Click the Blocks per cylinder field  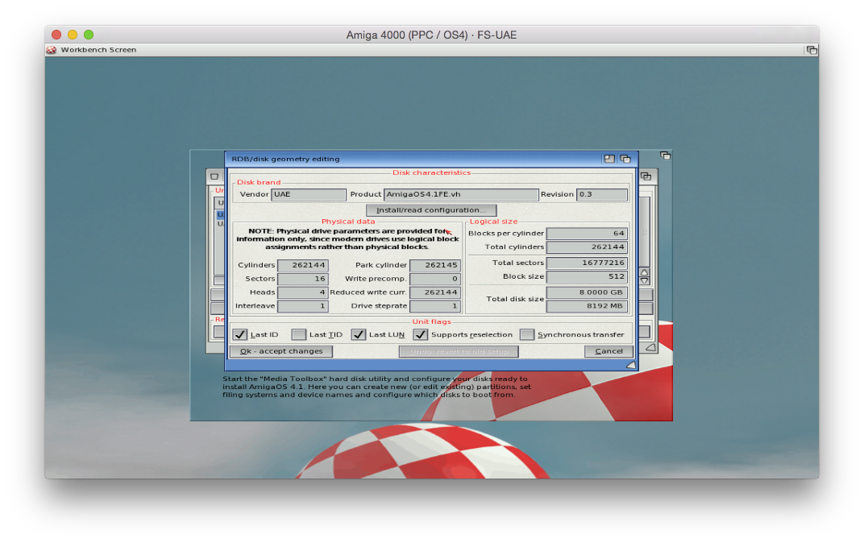[587, 234]
